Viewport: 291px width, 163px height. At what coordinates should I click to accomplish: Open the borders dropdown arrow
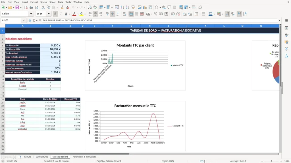(x=200, y=14)
